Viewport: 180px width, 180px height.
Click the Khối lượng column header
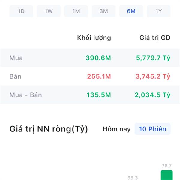point(94,38)
